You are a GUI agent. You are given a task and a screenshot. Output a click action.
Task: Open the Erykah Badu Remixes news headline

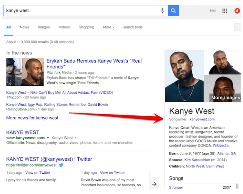coord(94,64)
